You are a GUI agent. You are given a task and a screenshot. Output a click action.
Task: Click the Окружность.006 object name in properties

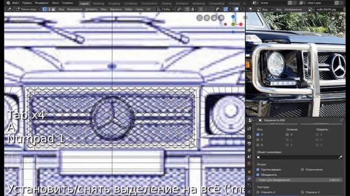pyautogui.click(x=275, y=120)
